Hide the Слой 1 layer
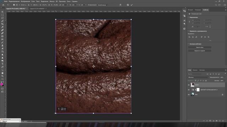 189,85
